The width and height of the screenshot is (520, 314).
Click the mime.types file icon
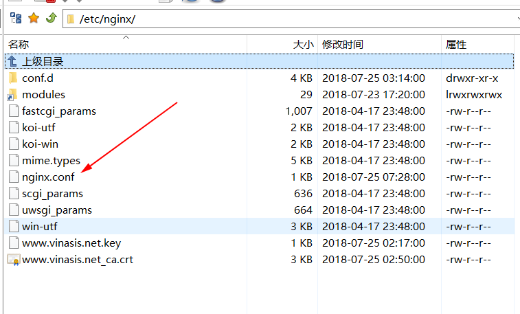13,160
